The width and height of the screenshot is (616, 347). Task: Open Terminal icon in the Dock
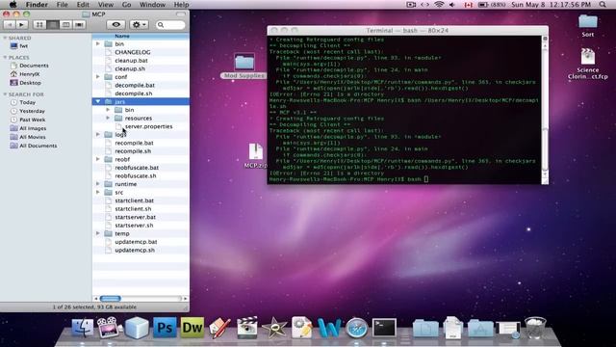coord(384,328)
